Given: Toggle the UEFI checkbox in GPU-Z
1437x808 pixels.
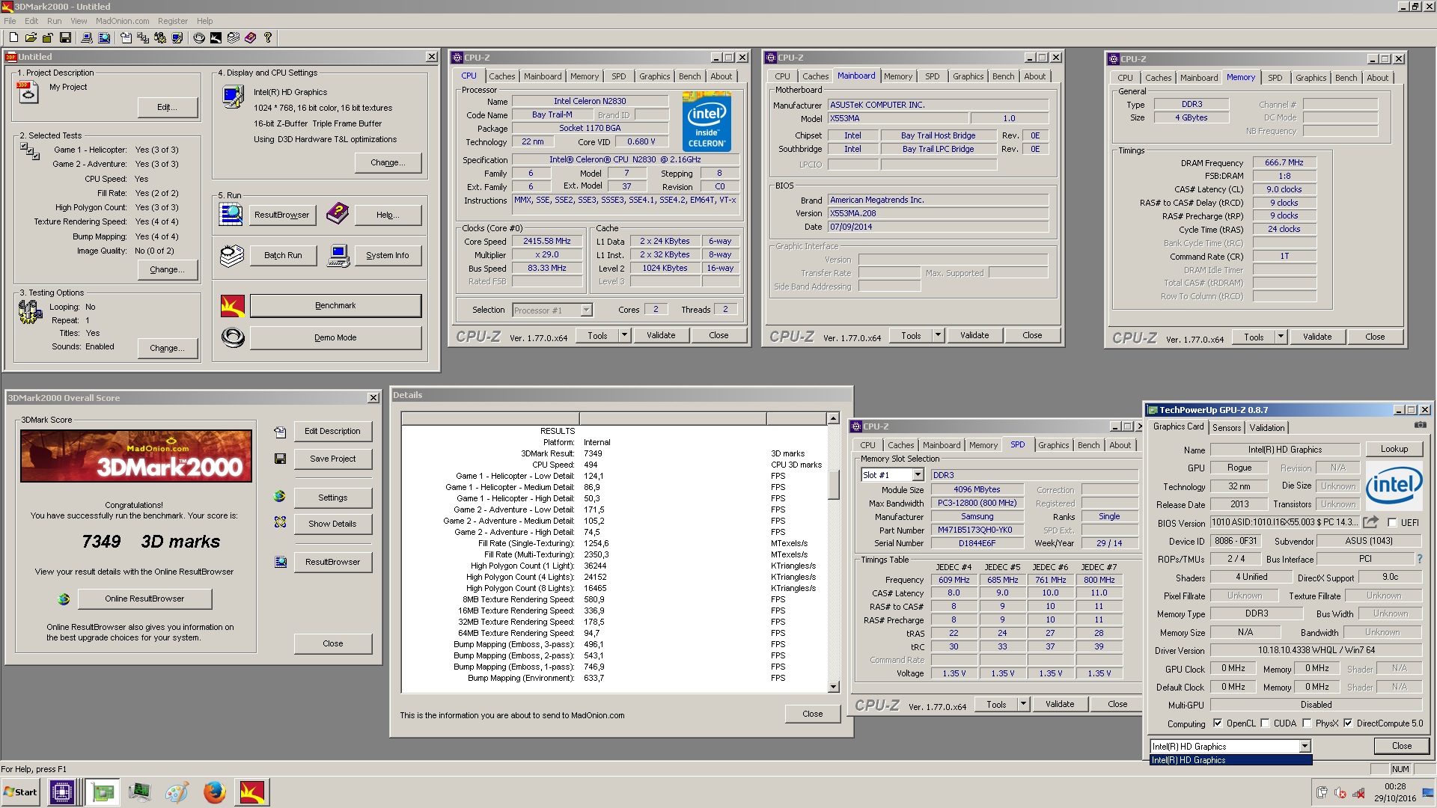Looking at the screenshot, I should [1392, 522].
